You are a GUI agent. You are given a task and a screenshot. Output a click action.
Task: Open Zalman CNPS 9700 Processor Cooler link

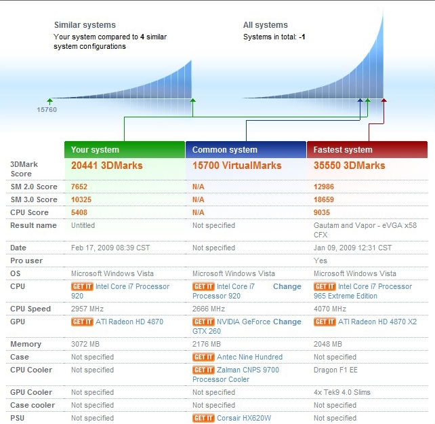pyautogui.click(x=248, y=370)
